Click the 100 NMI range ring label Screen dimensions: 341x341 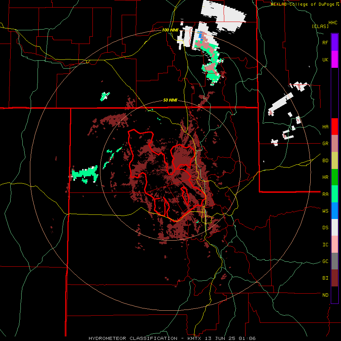170,30
